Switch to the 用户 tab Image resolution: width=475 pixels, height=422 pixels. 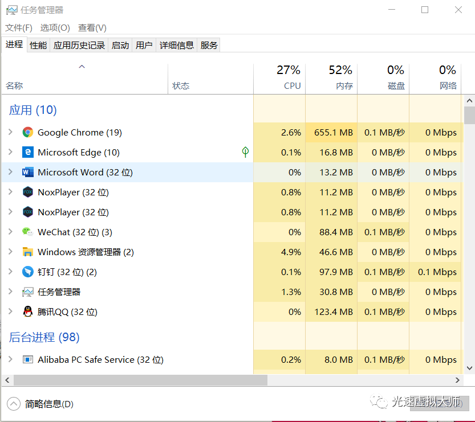pyautogui.click(x=144, y=46)
